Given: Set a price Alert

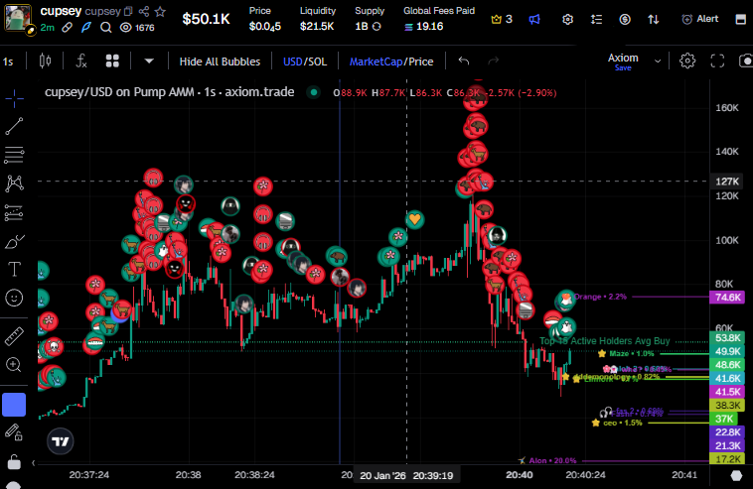Looking at the screenshot, I should pos(700,19).
